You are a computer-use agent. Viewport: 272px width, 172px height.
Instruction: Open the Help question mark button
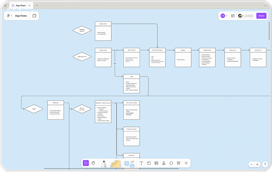coord(265,164)
